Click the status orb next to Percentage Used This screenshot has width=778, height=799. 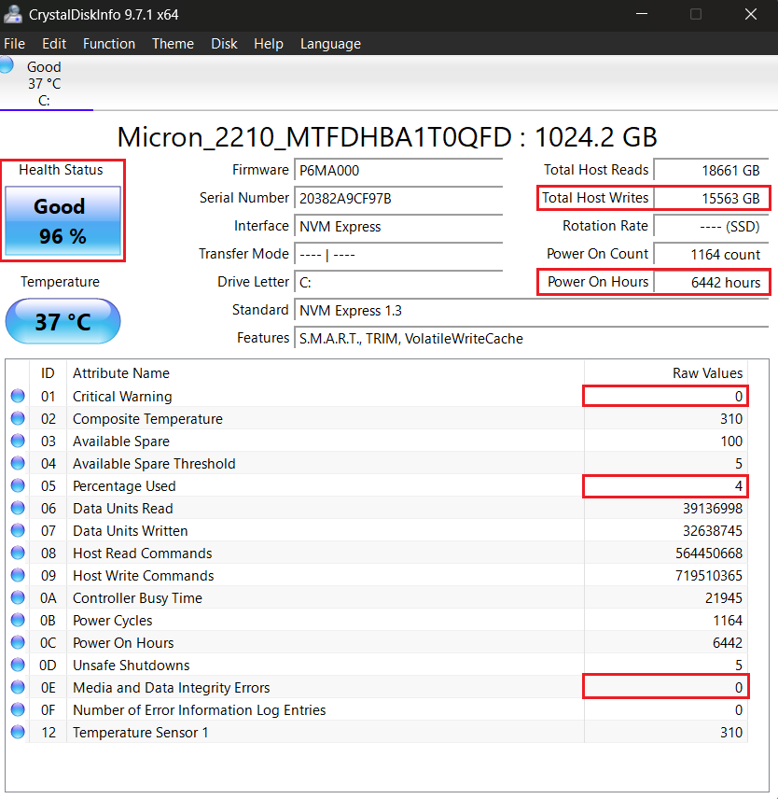18,486
